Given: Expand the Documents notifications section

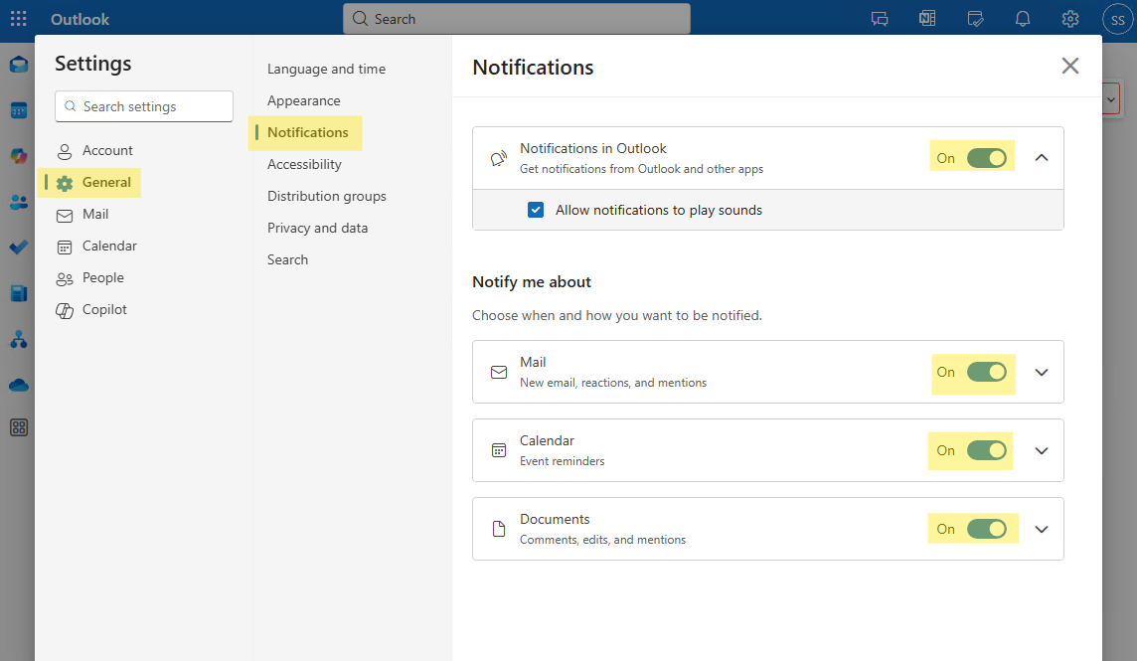Looking at the screenshot, I should [1041, 529].
